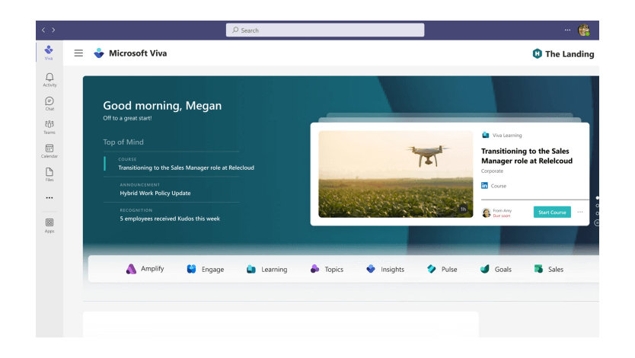635x358 pixels.
Task: Open the Apps store
Action: coord(49,225)
